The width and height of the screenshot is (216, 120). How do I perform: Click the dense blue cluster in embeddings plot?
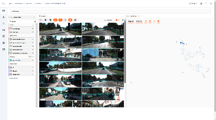click(182, 43)
